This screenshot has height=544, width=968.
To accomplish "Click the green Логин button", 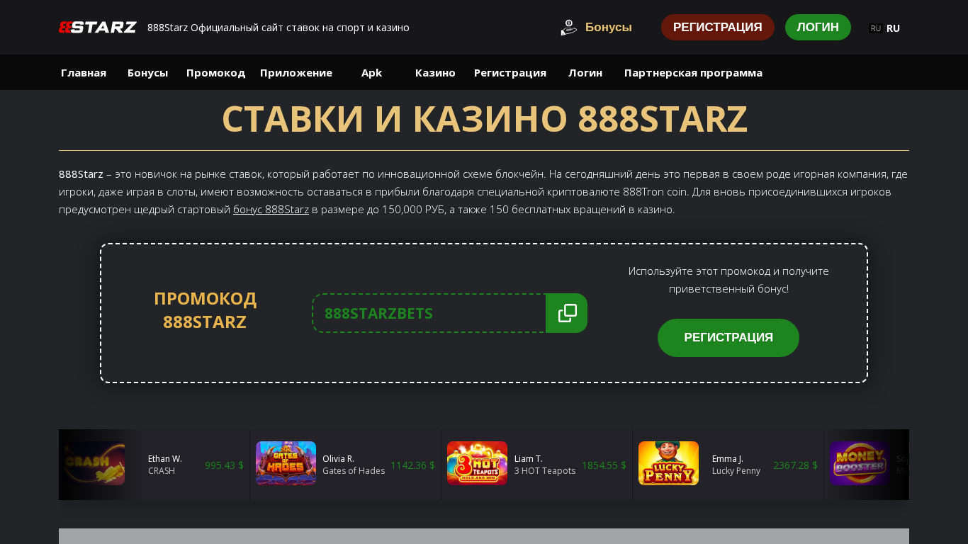I will 818,27.
